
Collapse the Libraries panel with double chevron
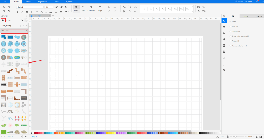26,16
